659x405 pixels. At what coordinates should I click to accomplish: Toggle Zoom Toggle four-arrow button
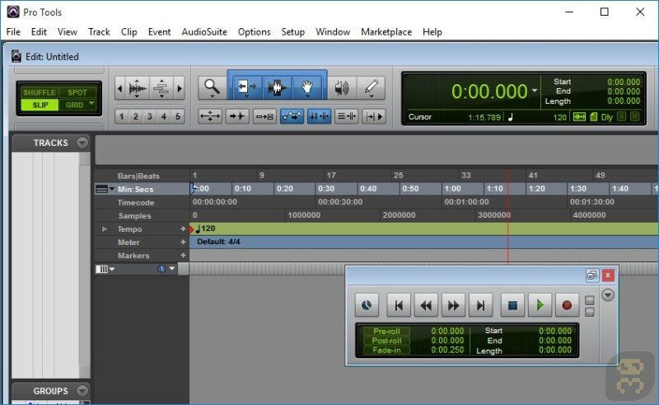coord(210,116)
